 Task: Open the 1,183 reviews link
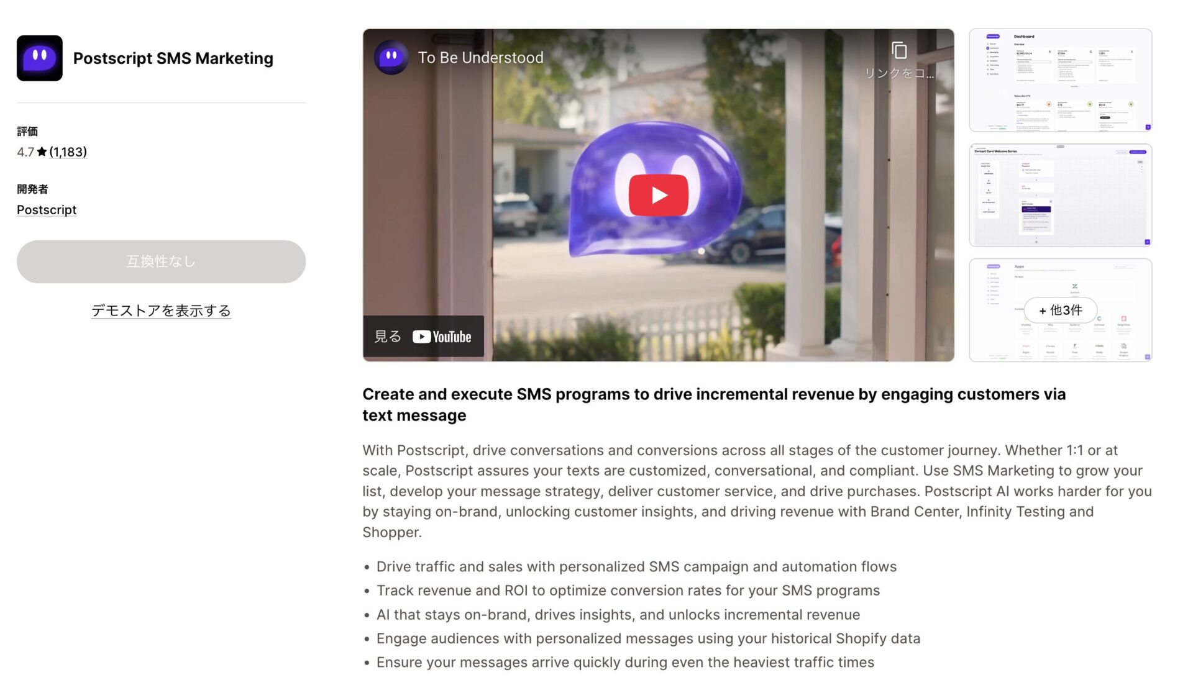pyautogui.click(x=68, y=152)
